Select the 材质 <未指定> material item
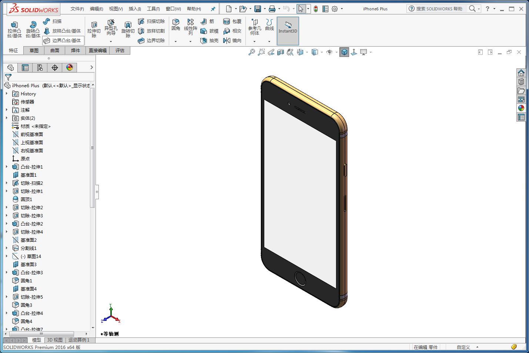The width and height of the screenshot is (529, 353). point(31,126)
